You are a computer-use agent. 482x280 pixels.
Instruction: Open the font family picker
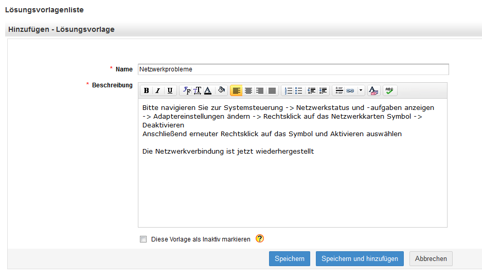pyautogui.click(x=187, y=90)
